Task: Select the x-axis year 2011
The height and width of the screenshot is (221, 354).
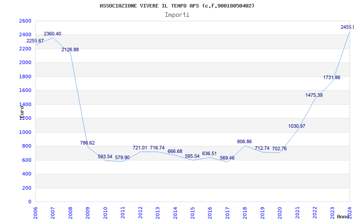Action: pos(123,213)
